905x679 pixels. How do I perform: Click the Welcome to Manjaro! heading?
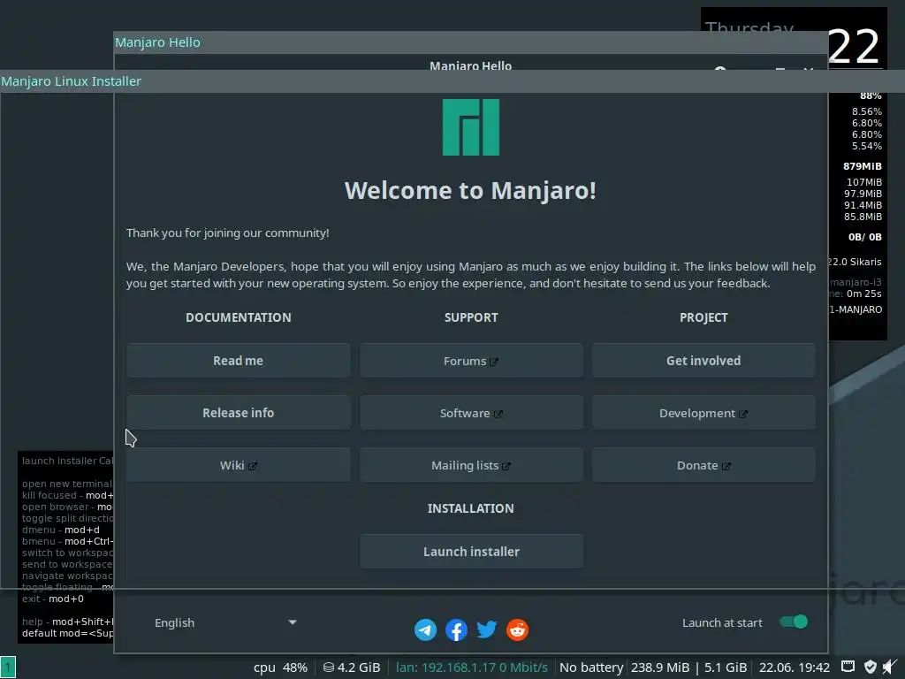coord(470,191)
